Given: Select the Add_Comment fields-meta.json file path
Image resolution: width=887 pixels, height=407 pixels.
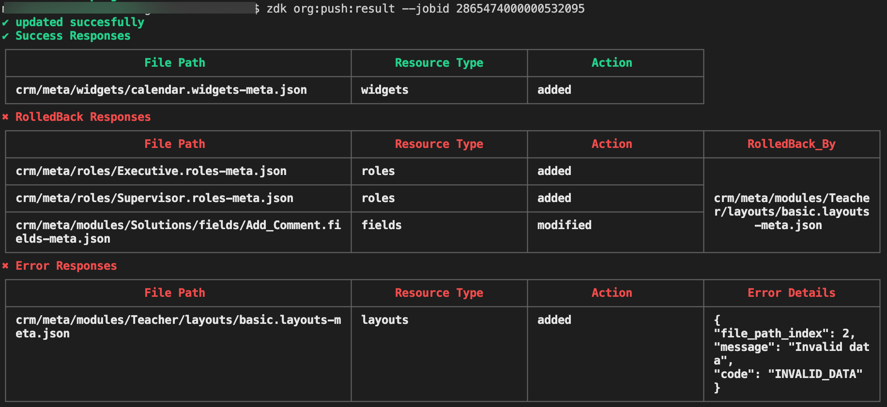Looking at the screenshot, I should [178, 232].
